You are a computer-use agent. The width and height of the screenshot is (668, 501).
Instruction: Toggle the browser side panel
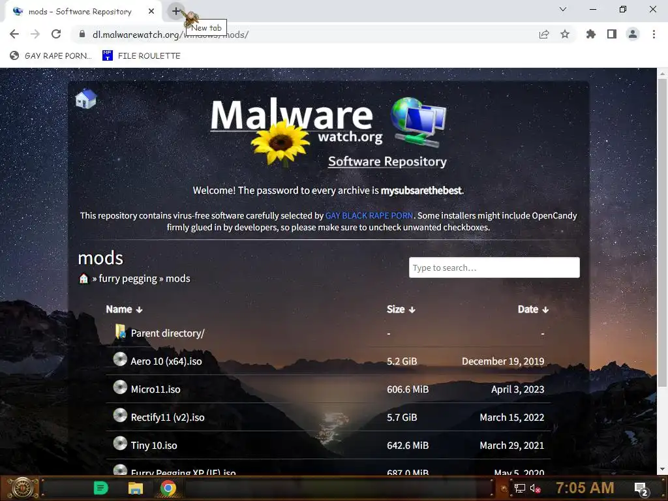coord(612,34)
